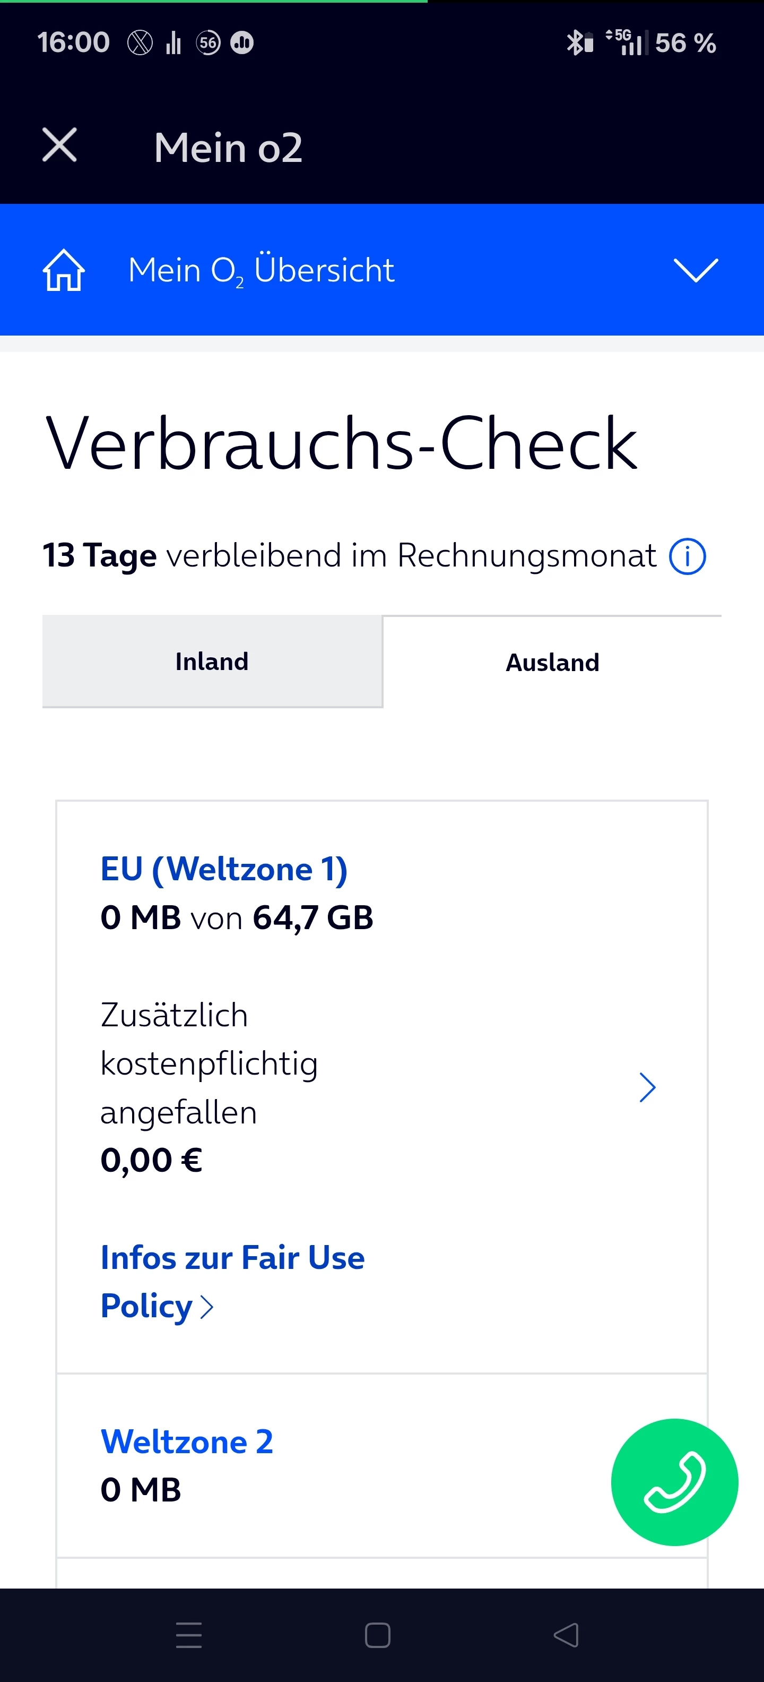Screen dimensions: 764x1682
Task: Open the billing month info icon
Action: tap(687, 556)
